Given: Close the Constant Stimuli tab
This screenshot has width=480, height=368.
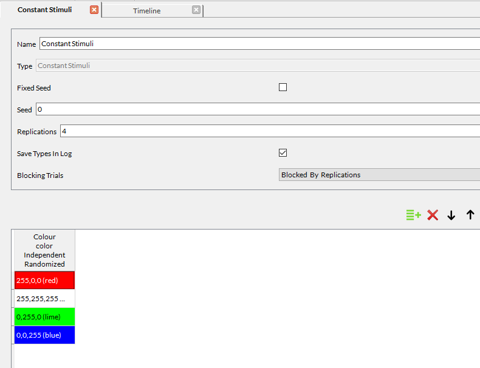Looking at the screenshot, I should (94, 10).
